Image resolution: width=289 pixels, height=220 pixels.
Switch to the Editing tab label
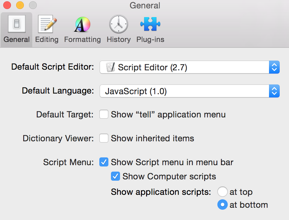tap(47, 40)
